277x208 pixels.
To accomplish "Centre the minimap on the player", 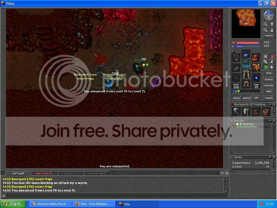I will point(269,35).
